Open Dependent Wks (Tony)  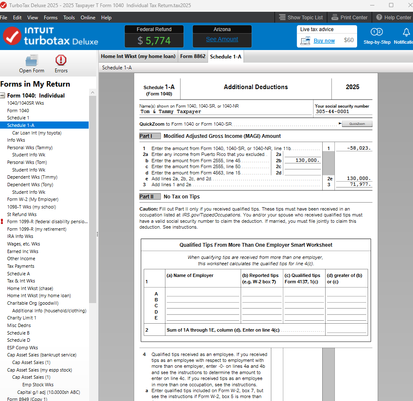pyautogui.click(x=30, y=185)
